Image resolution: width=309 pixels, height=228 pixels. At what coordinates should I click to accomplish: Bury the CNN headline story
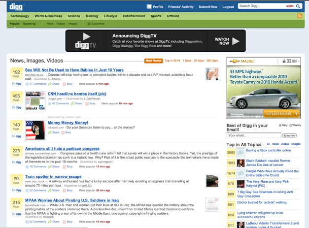click(x=90, y=103)
